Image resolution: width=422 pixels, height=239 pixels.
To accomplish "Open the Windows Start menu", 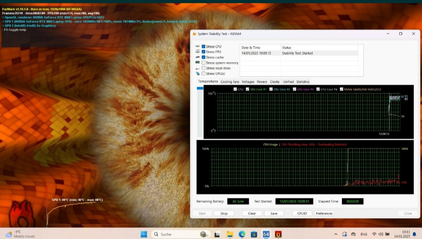I will pos(143,234).
